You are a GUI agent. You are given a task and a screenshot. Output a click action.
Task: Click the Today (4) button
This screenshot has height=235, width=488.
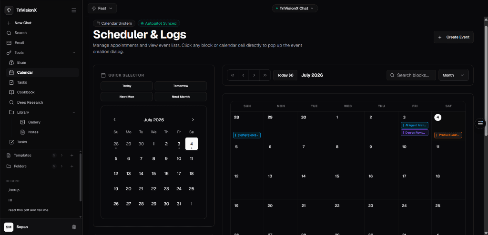[285, 75]
